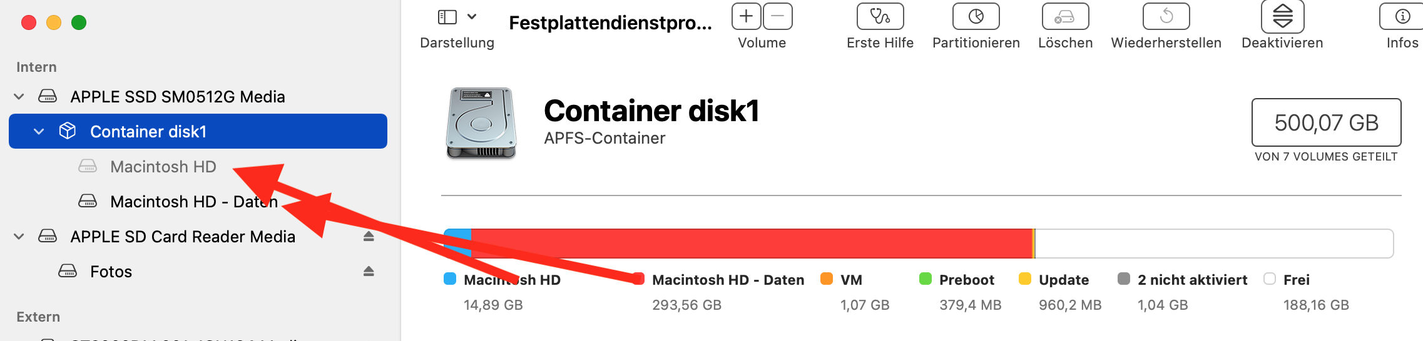Screen dimensions: 1423x341
Task: Select Macintosh HD in the sidebar
Action: (x=163, y=167)
